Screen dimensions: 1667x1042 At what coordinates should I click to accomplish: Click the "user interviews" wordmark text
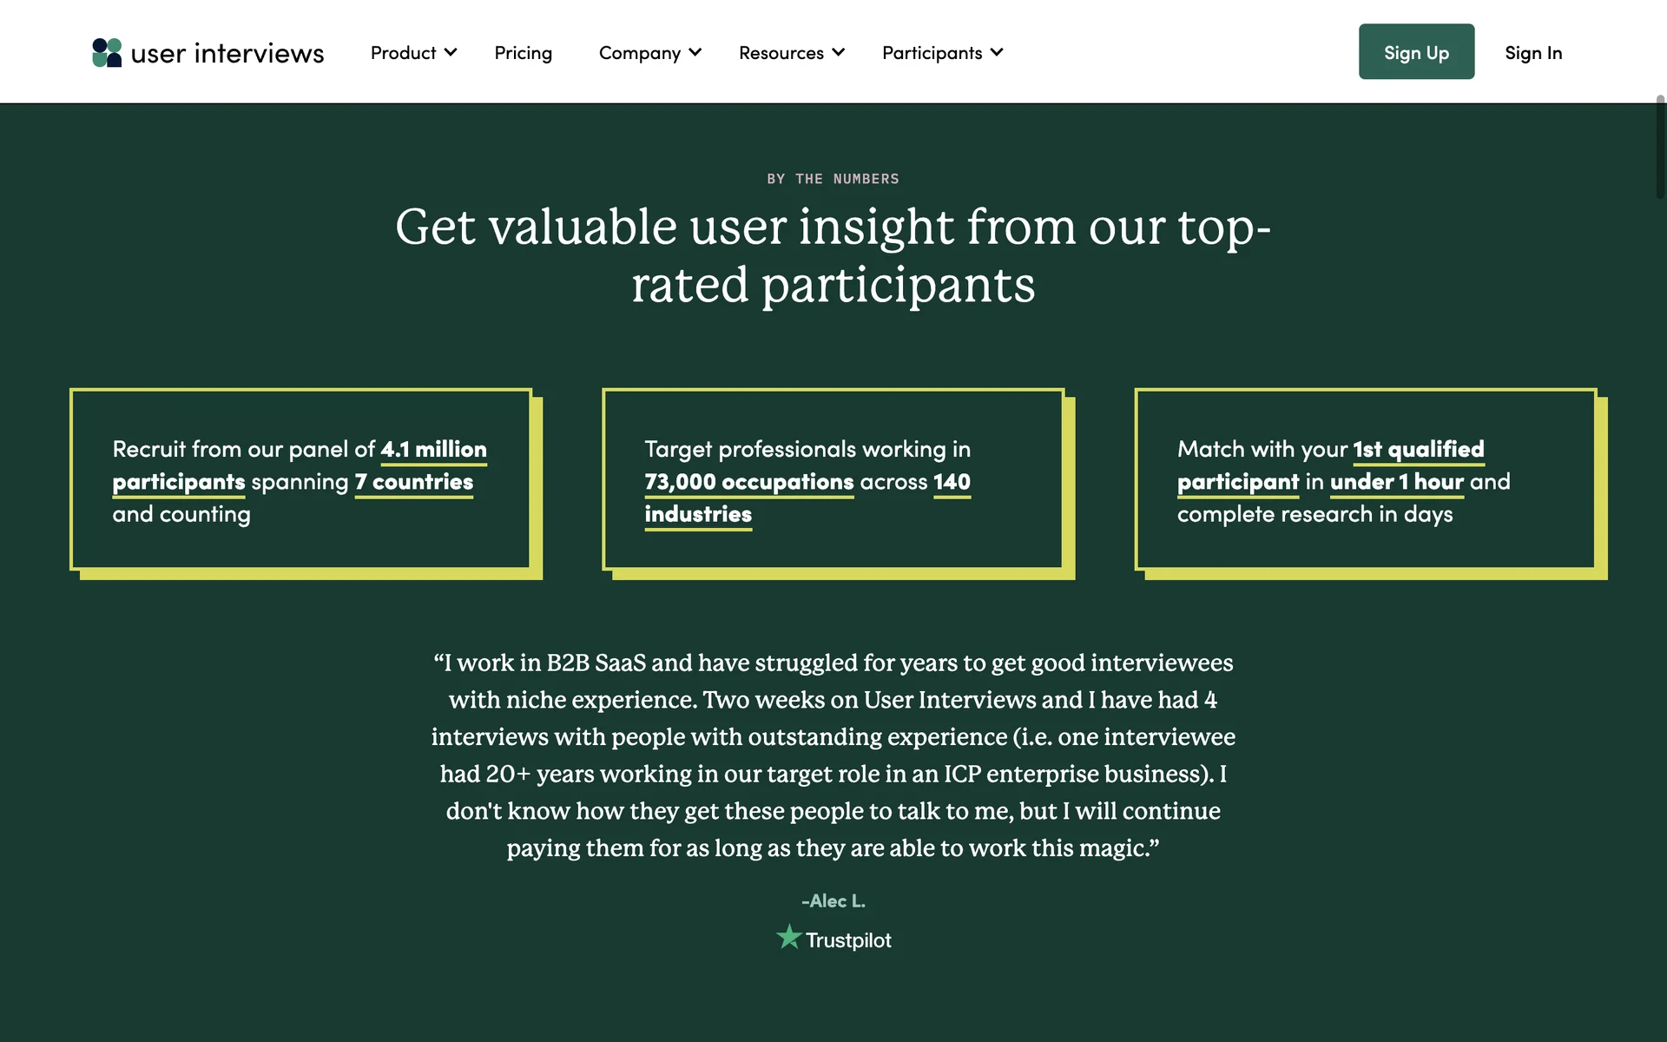(x=227, y=53)
